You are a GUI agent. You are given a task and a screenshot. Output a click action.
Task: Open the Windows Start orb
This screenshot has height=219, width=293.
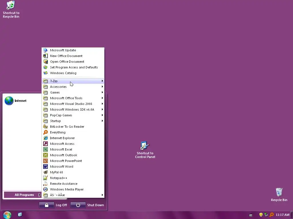click(7, 215)
